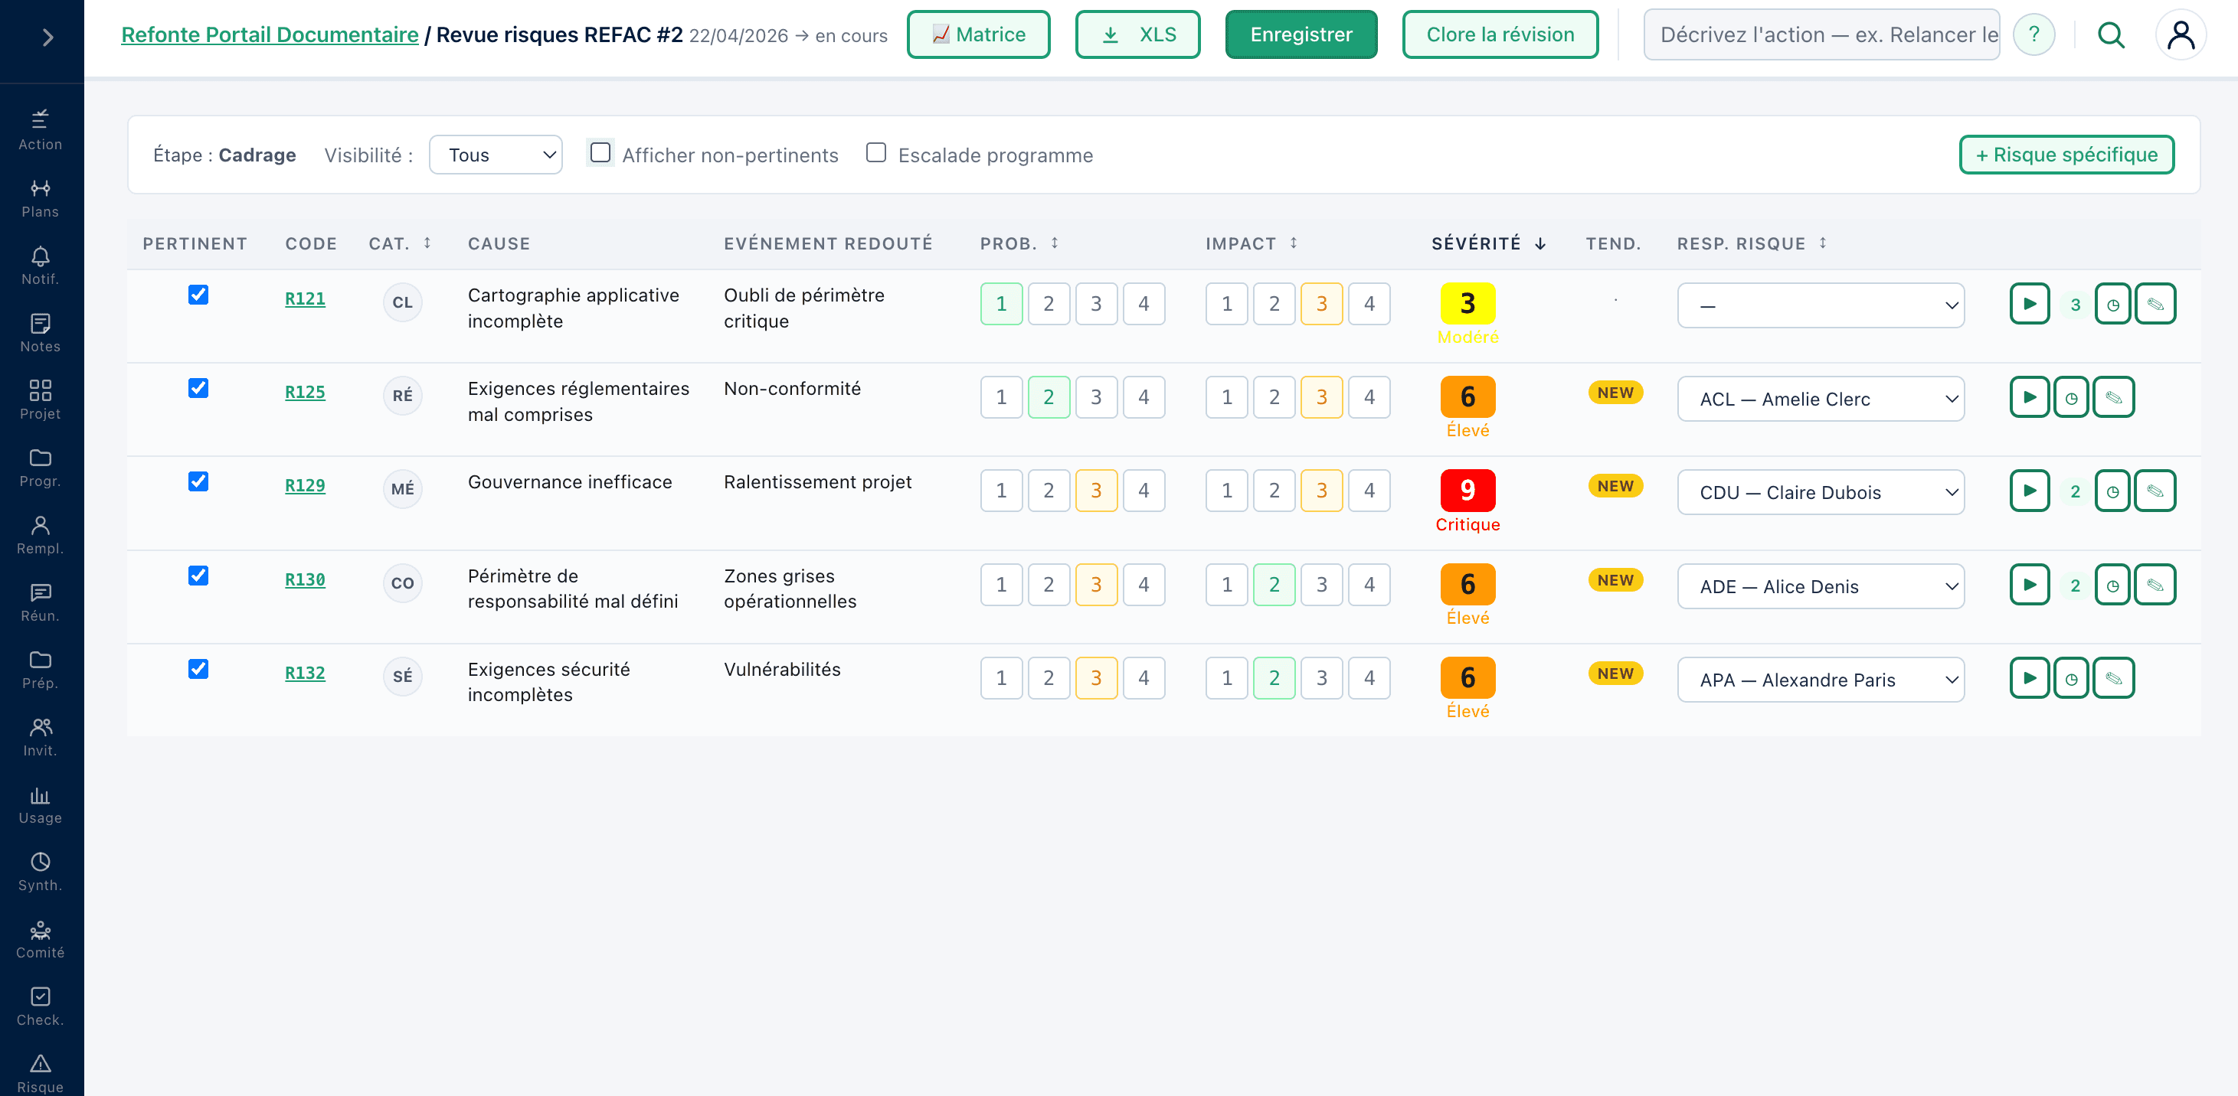Open the user profile icon
The image size is (2238, 1096).
point(2181,34)
